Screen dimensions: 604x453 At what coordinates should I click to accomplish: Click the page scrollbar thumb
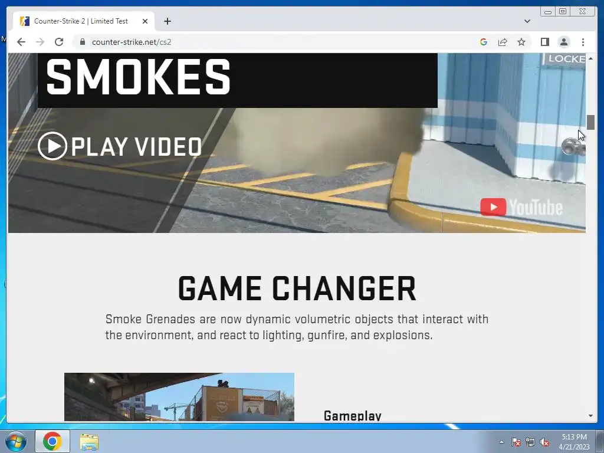click(x=591, y=122)
